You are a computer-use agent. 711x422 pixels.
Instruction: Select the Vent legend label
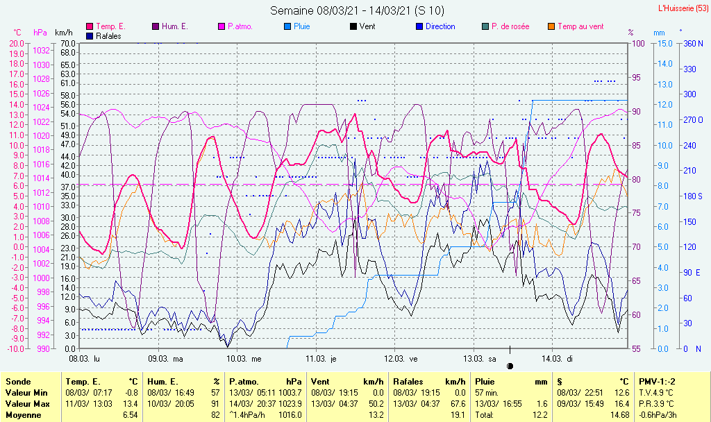(367, 27)
